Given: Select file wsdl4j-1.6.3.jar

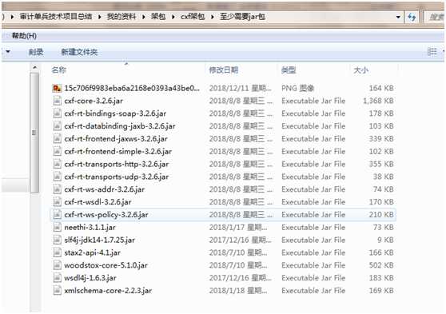Looking at the screenshot, I should tap(90, 278).
